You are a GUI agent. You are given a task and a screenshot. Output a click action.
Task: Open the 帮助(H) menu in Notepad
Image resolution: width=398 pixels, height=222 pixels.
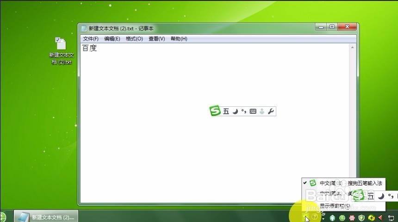click(x=179, y=39)
